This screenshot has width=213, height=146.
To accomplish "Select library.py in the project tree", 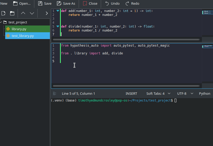I will click(19, 29).
